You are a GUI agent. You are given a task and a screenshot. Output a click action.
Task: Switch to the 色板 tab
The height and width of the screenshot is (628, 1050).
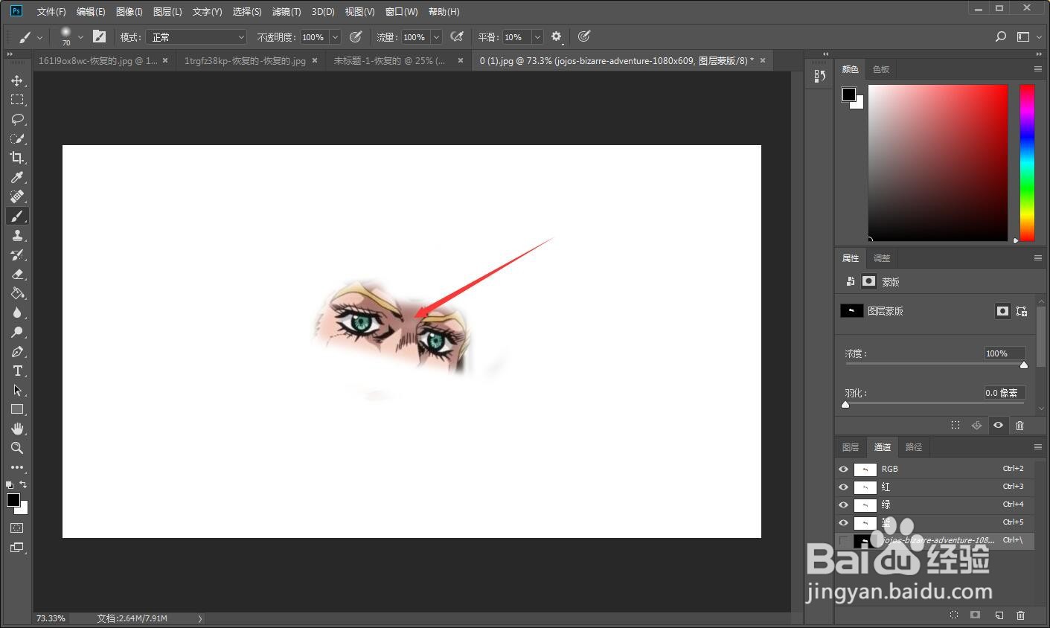(x=881, y=69)
